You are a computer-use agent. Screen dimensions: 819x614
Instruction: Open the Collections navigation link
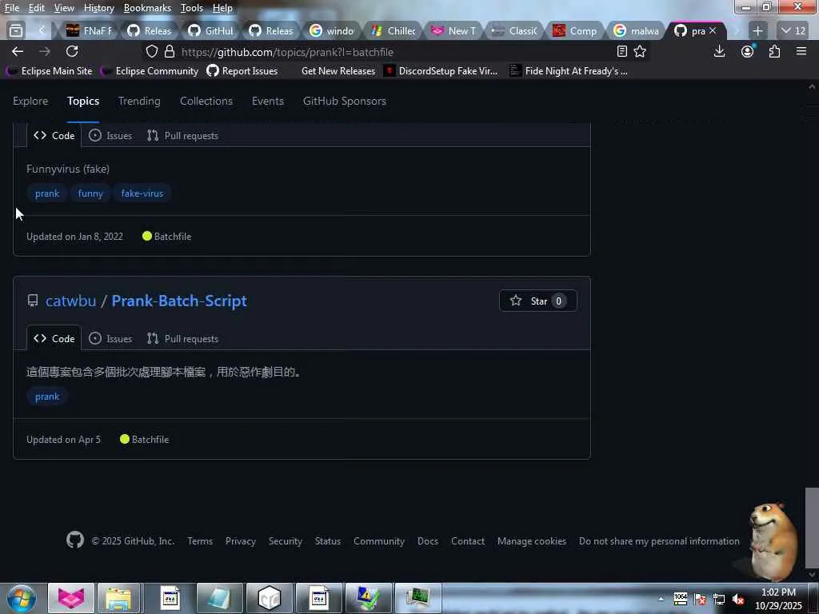(x=206, y=101)
